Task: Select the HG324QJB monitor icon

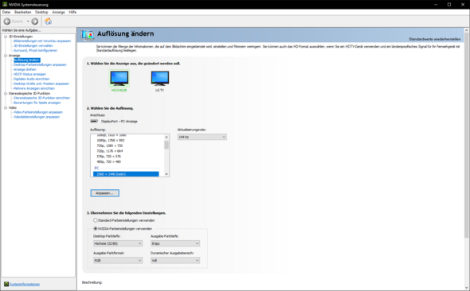Action: 119,79
